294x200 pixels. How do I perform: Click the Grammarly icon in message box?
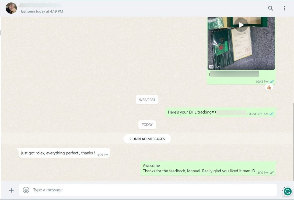point(288,191)
